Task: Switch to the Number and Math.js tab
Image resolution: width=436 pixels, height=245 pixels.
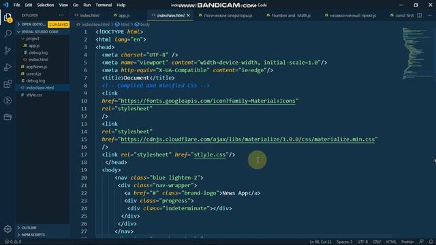Action: tap(291, 16)
